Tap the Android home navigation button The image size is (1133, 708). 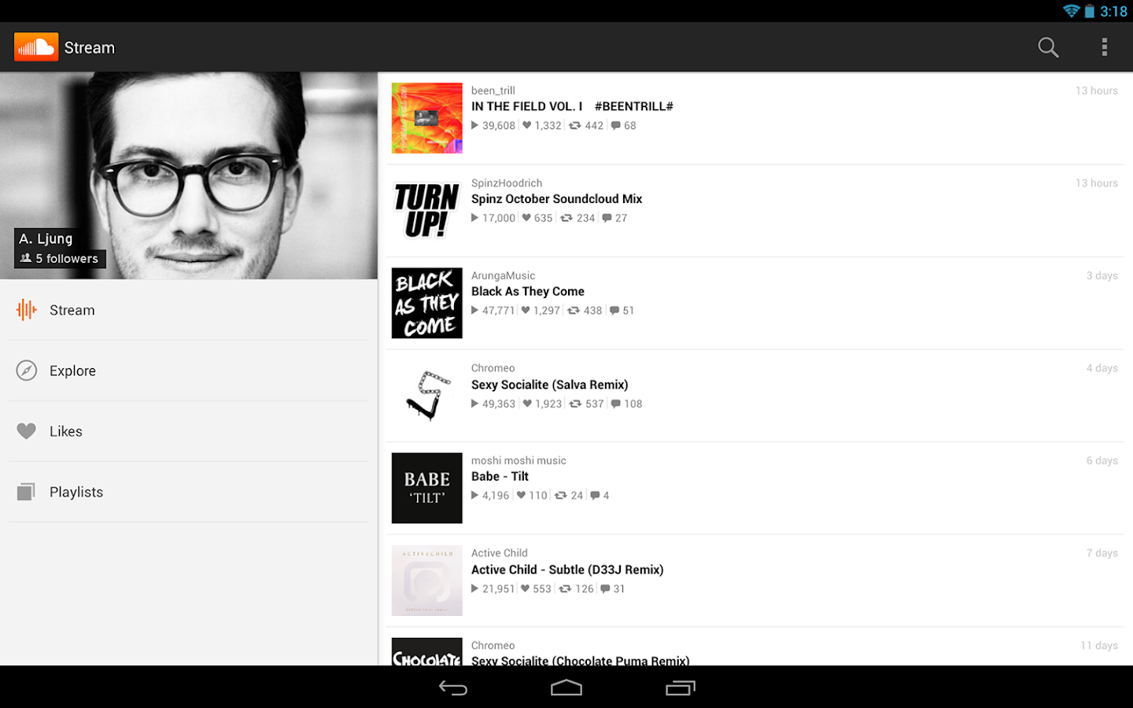566,688
